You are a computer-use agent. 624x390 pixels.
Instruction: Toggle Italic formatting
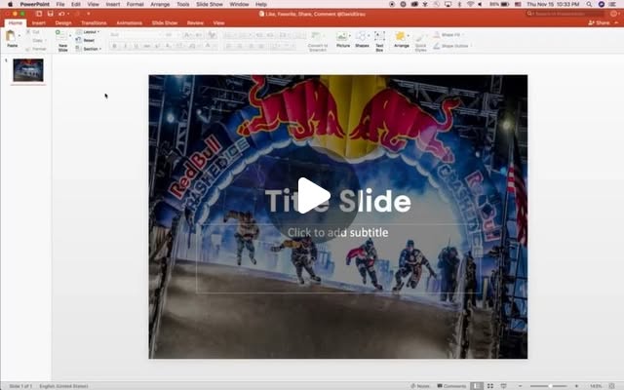126,46
